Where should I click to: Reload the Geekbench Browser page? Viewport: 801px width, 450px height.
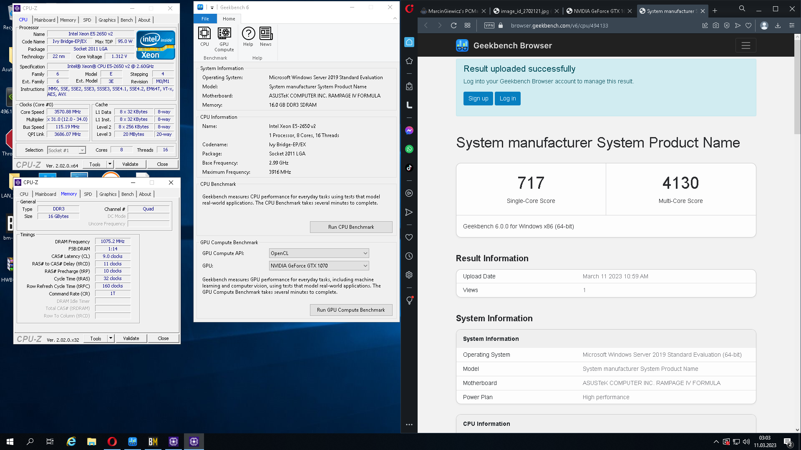453,25
